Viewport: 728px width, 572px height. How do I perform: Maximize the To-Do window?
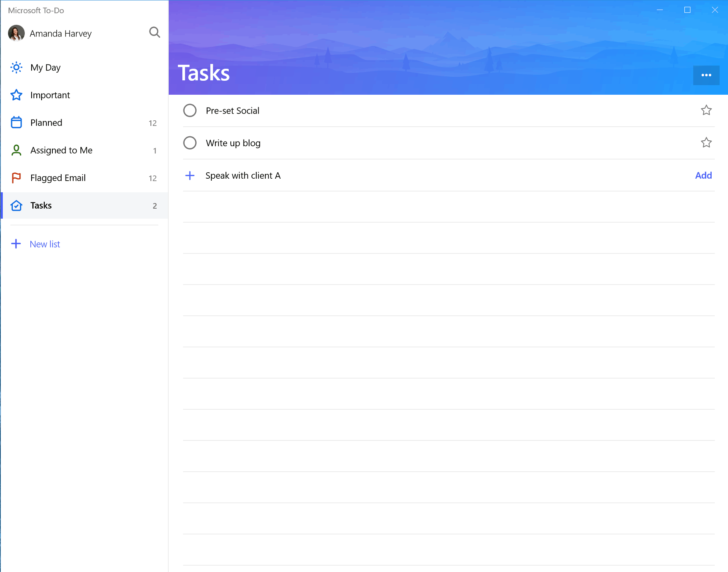tap(687, 10)
